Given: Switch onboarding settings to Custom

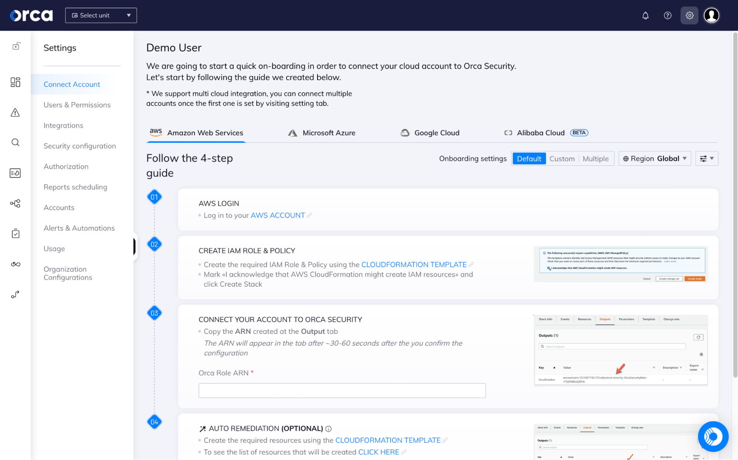Looking at the screenshot, I should click(x=562, y=158).
